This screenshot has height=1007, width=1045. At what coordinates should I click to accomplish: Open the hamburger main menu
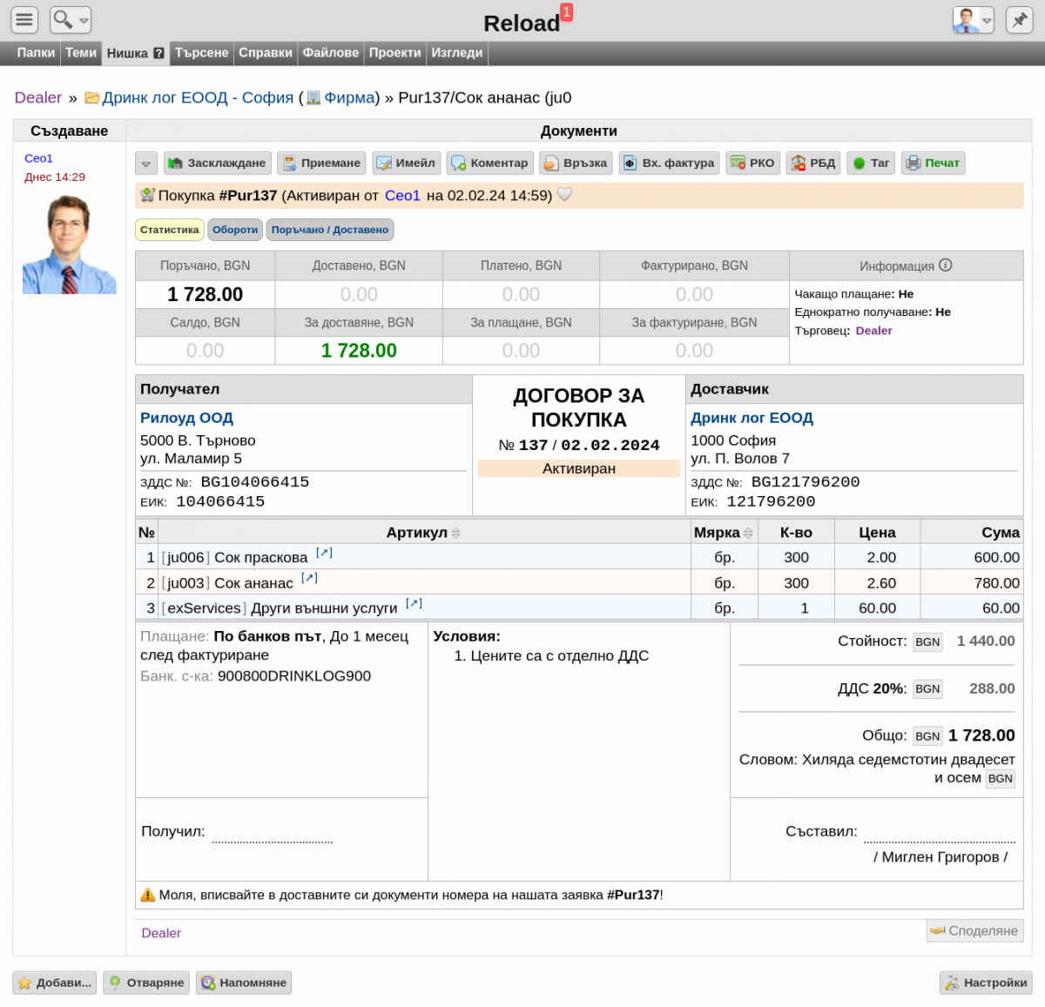click(x=25, y=19)
